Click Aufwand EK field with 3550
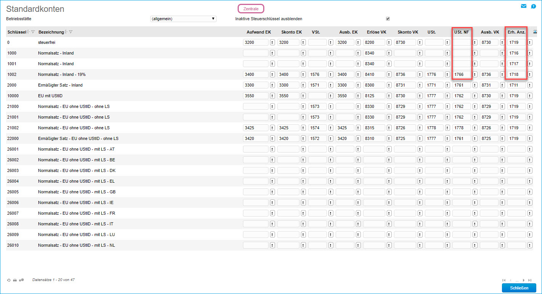542x294 pixels. pos(256,96)
